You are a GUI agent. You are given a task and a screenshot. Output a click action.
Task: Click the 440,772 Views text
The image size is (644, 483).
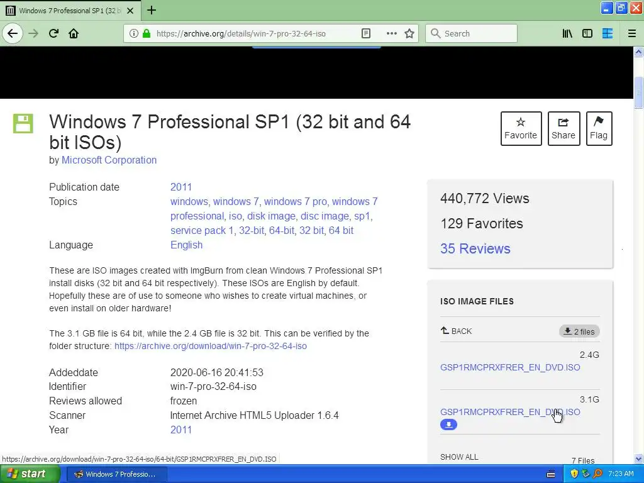click(485, 198)
